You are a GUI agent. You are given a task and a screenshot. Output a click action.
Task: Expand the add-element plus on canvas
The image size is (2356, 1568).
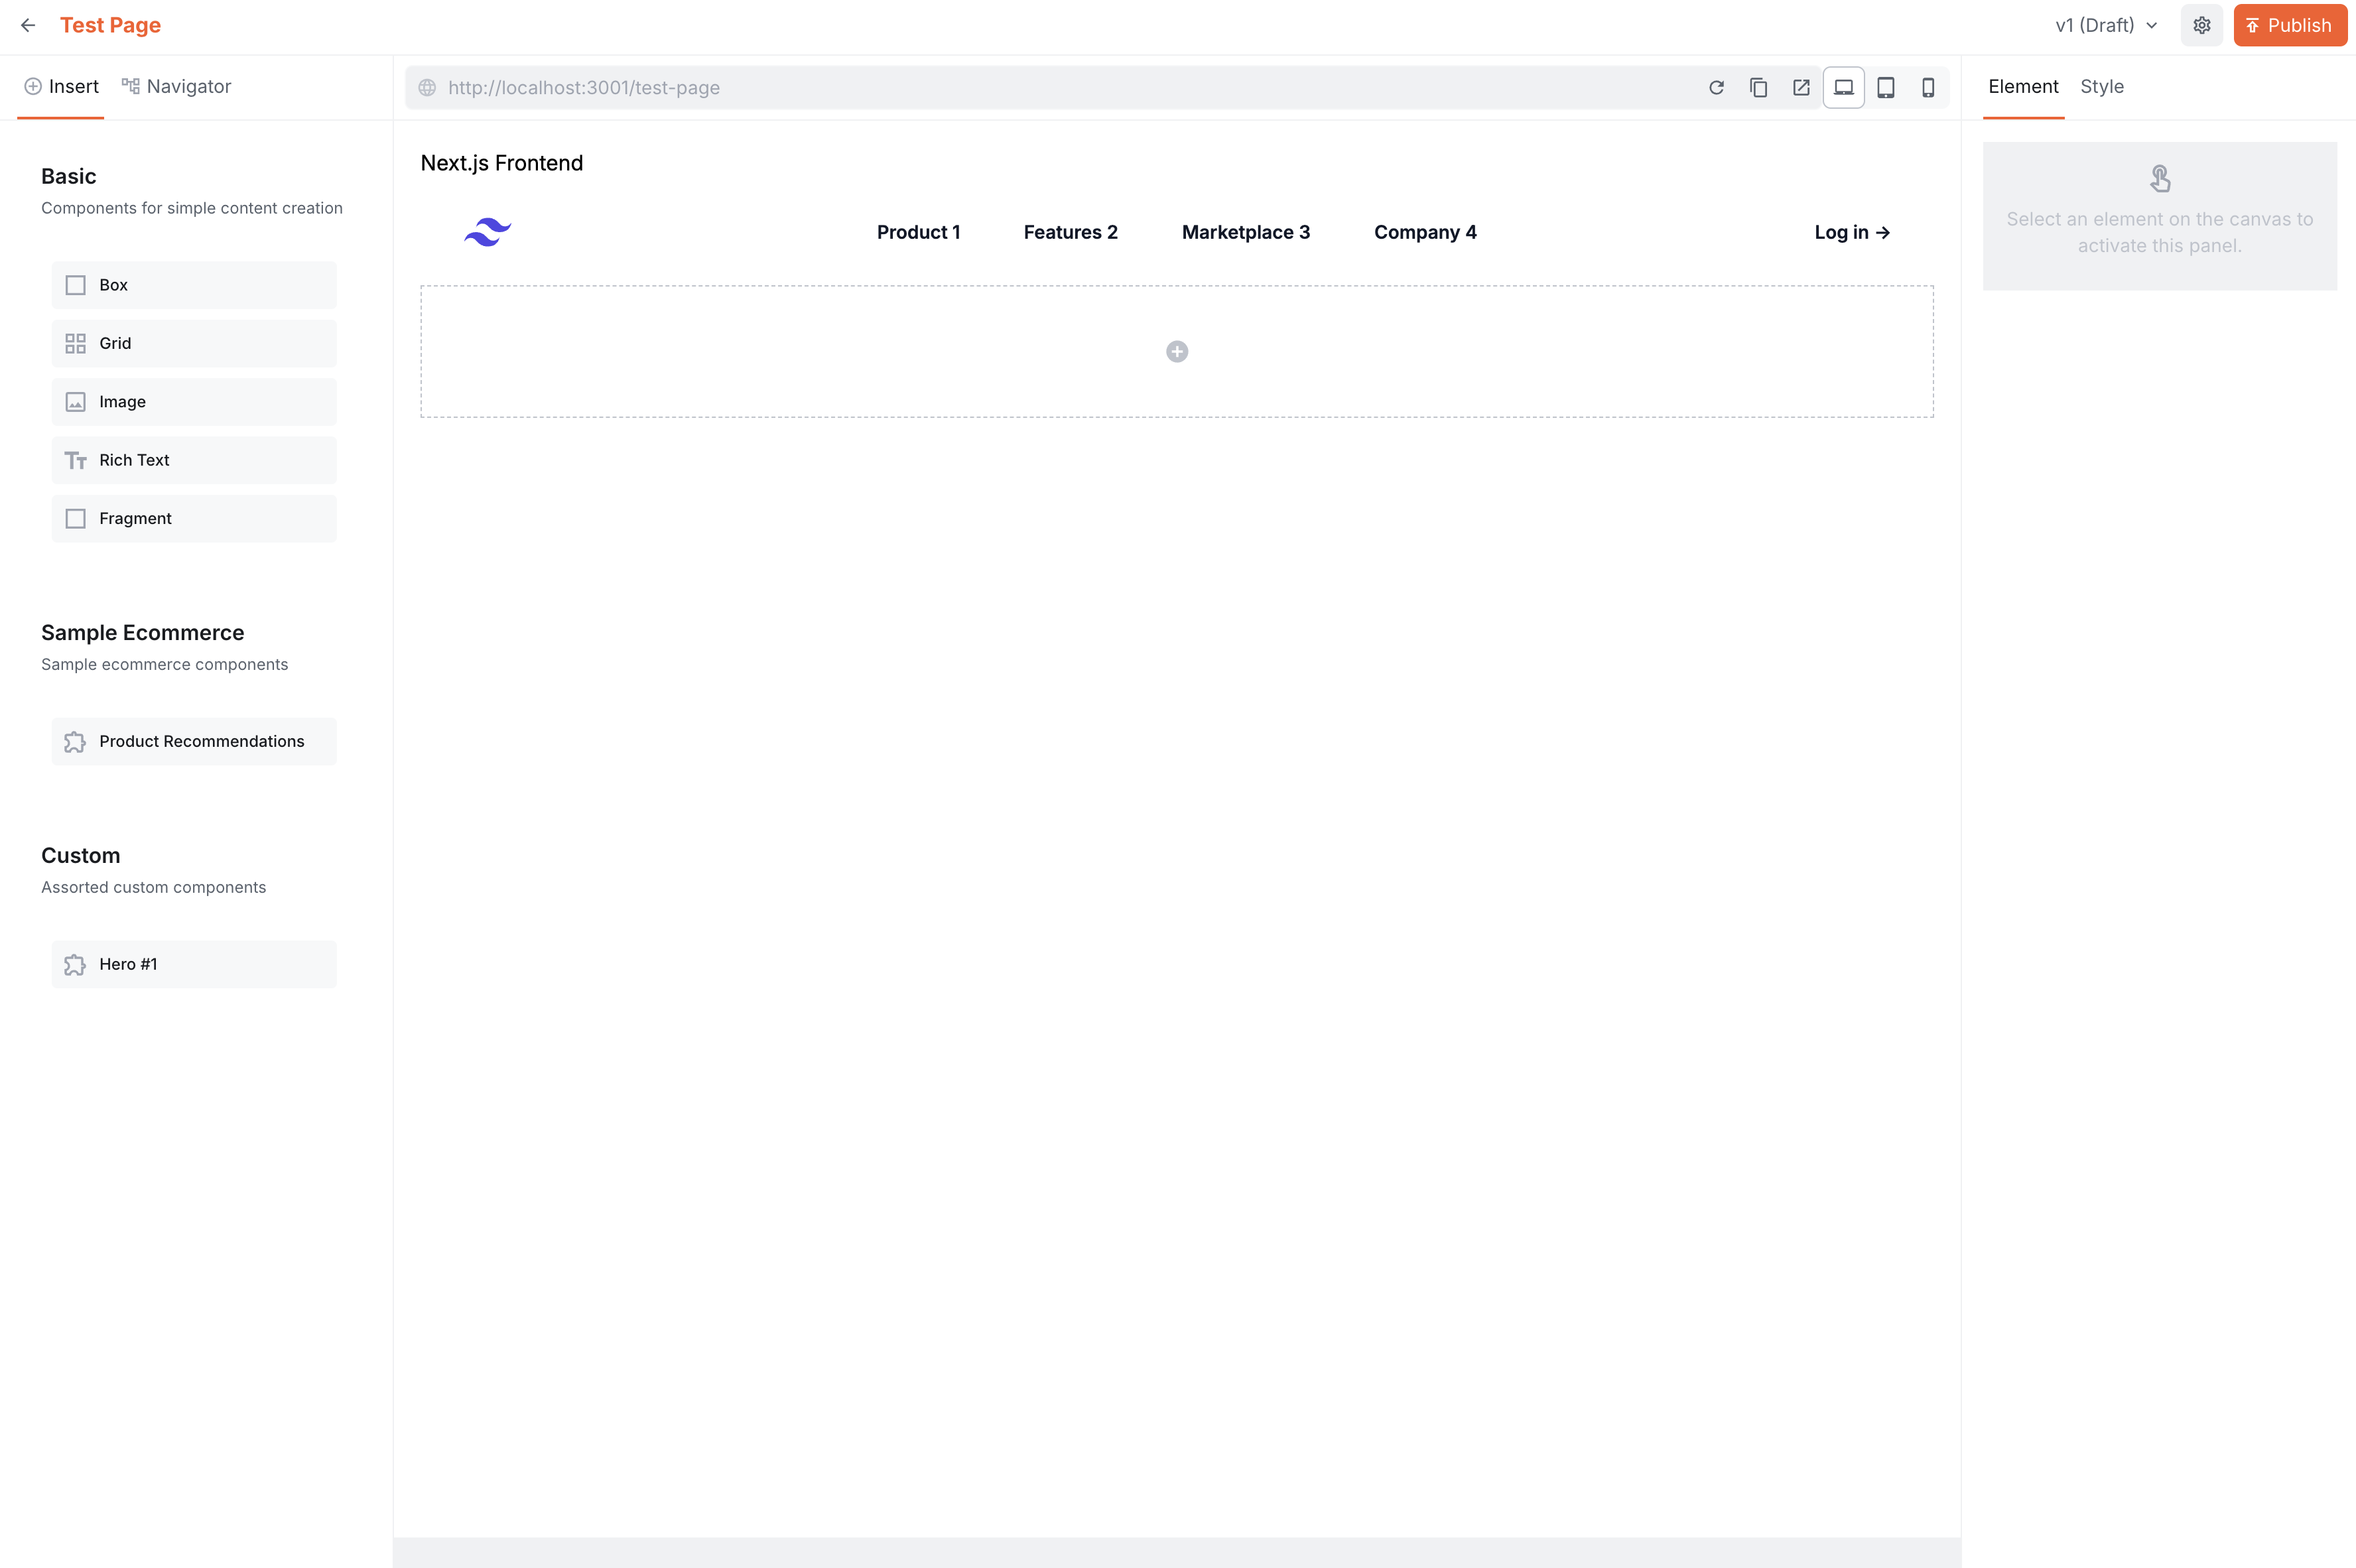click(1176, 351)
